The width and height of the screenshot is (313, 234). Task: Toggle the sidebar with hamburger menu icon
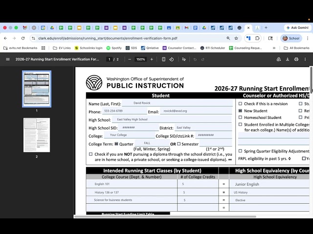point(8,59)
